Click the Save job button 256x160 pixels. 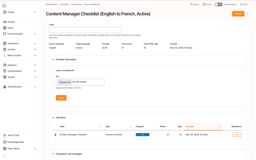[238, 14]
